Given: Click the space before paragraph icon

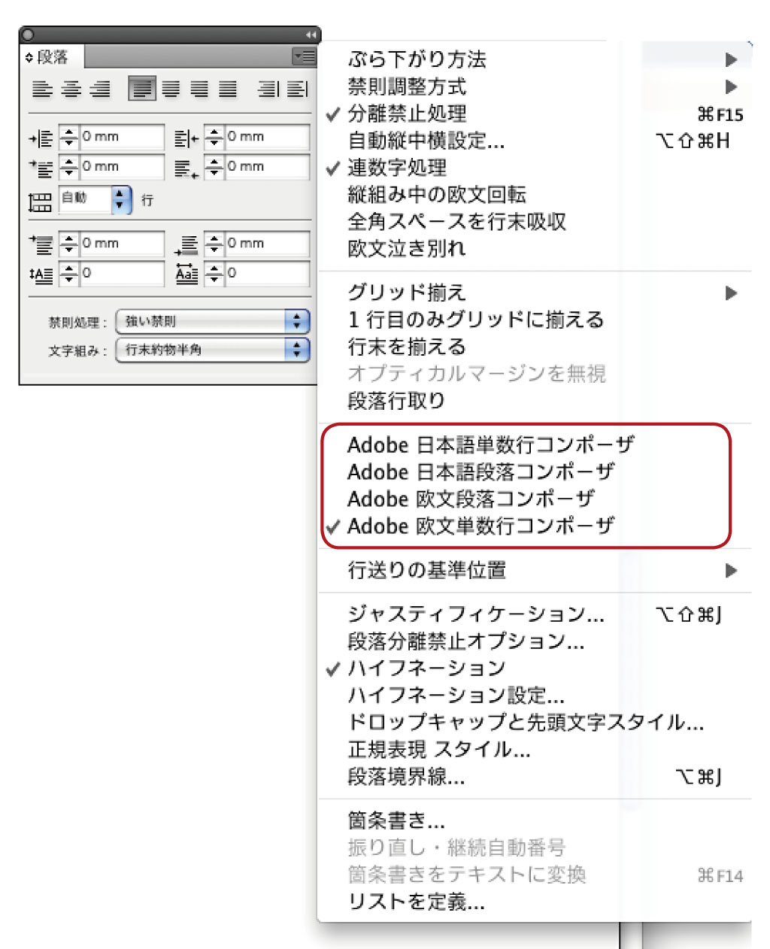Looking at the screenshot, I should pyautogui.click(x=41, y=244).
